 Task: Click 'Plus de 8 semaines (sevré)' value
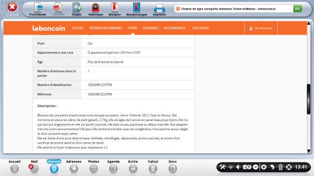tap(105, 62)
